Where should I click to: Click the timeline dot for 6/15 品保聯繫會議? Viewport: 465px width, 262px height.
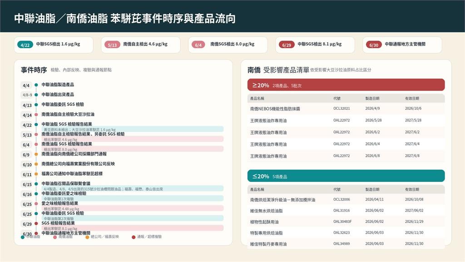(x=36, y=184)
